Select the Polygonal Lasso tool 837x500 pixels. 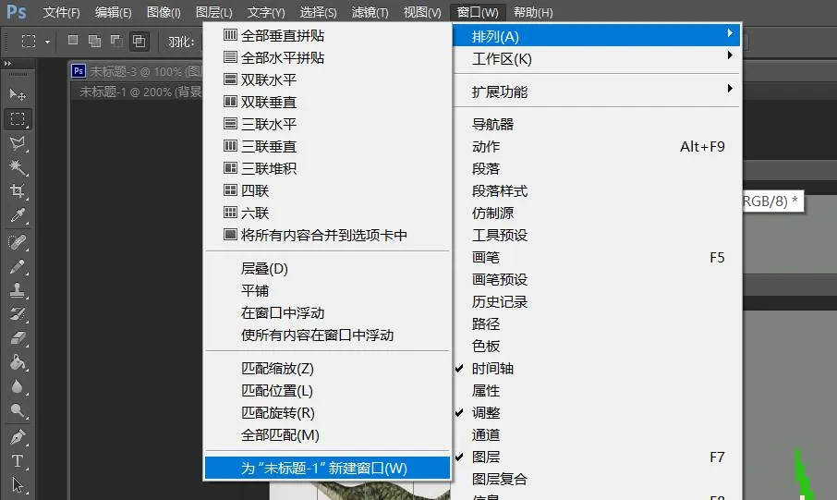pyautogui.click(x=17, y=143)
